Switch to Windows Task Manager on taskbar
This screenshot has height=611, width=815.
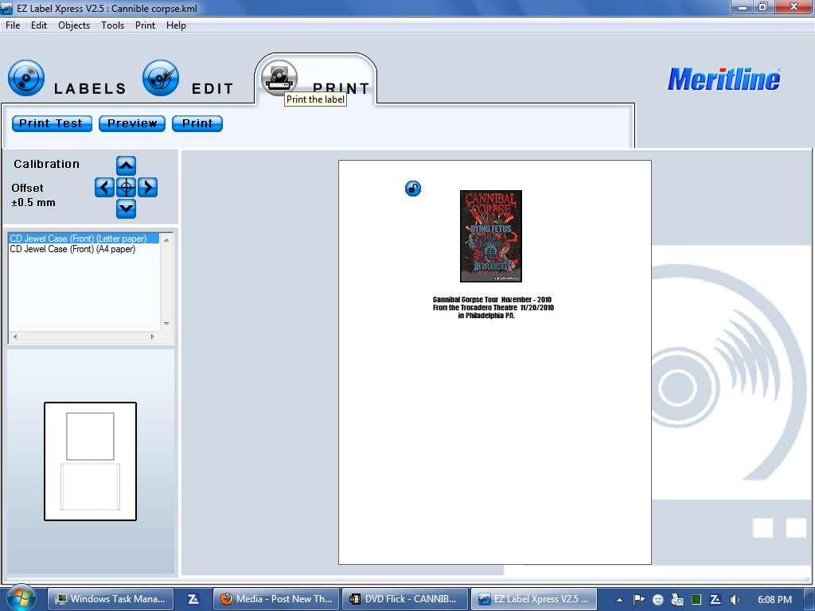click(x=110, y=599)
